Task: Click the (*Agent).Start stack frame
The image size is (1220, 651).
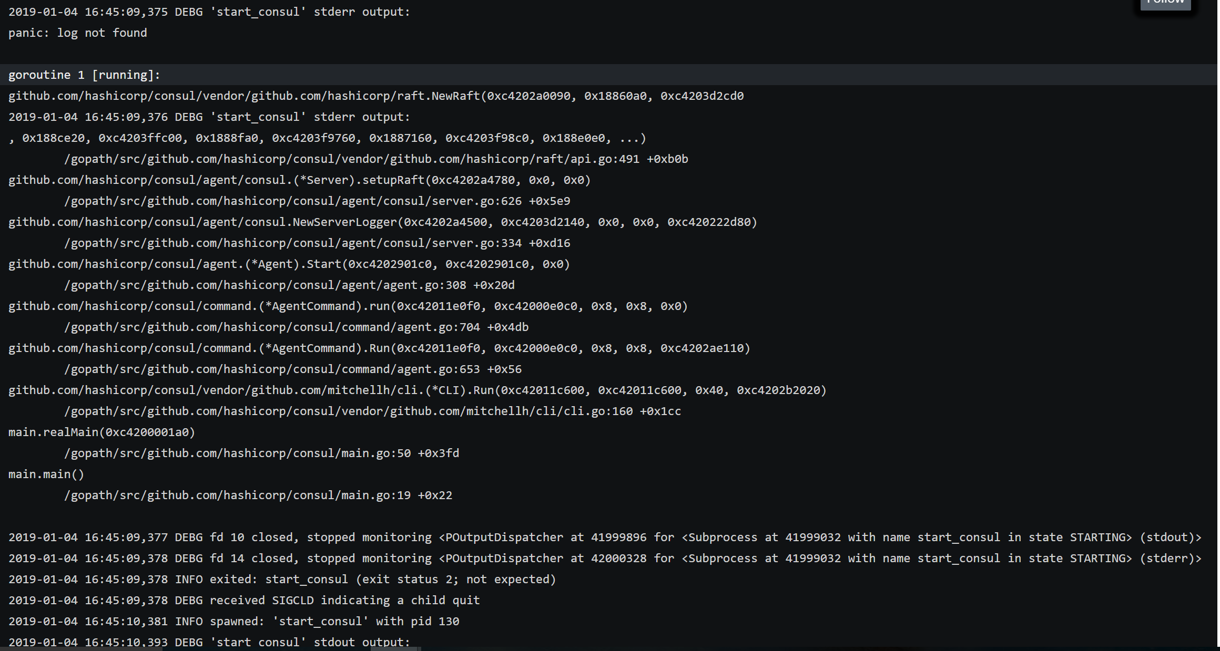Action: tap(288, 264)
